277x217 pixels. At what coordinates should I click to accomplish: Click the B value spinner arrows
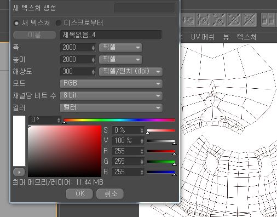coord(142,172)
